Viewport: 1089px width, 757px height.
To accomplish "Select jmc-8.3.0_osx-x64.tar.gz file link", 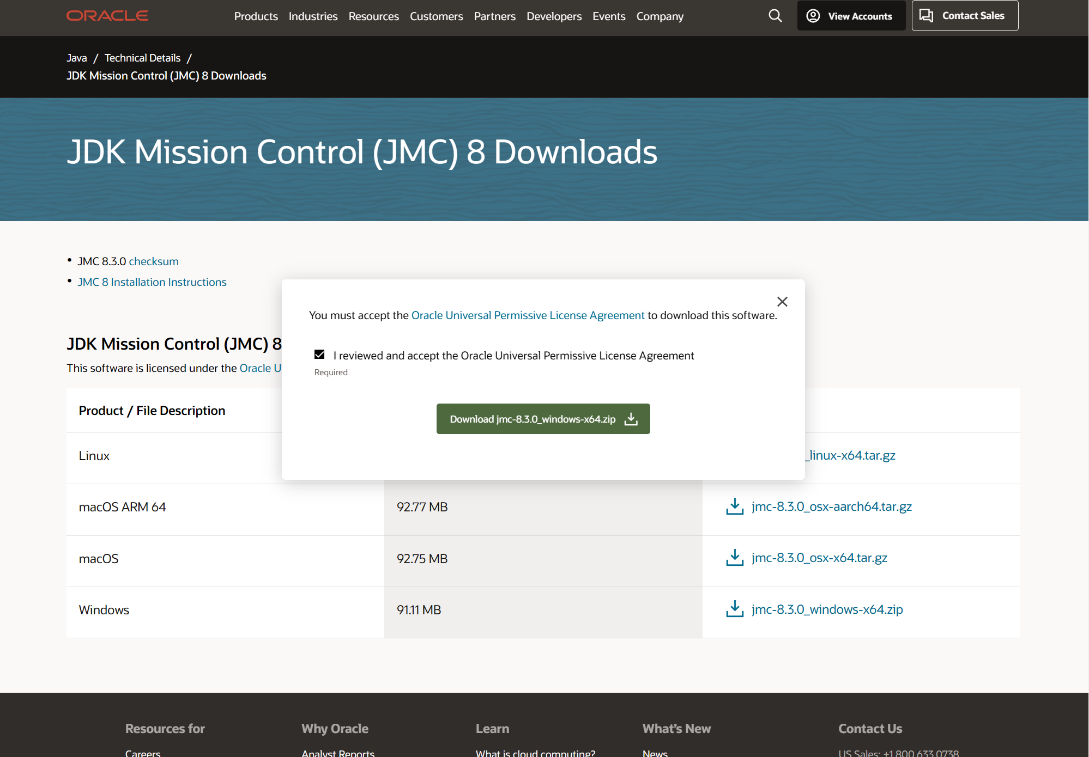I will [x=819, y=558].
